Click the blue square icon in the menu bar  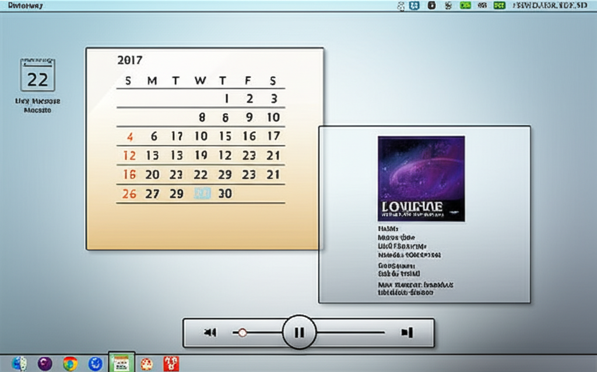415,5
